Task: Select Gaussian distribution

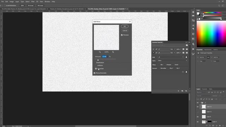Action: tap(96, 68)
